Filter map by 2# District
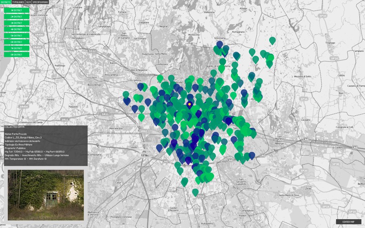 [16, 17]
